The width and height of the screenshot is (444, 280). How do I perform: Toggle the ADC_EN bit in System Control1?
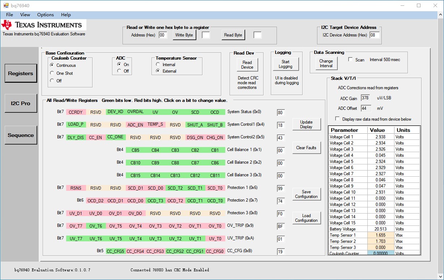click(135, 125)
